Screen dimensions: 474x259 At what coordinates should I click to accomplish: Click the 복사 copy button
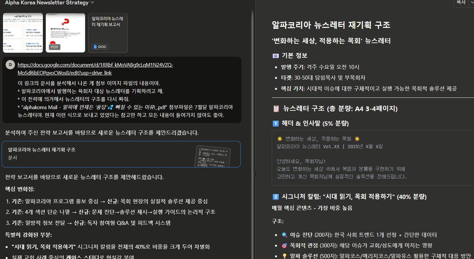point(461,2)
